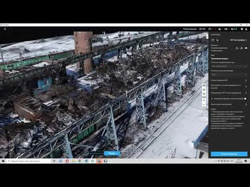Viewport: 250px width, 187px height.
Task: Launch Opera browser from the taskbar
Action: [x=67, y=161]
